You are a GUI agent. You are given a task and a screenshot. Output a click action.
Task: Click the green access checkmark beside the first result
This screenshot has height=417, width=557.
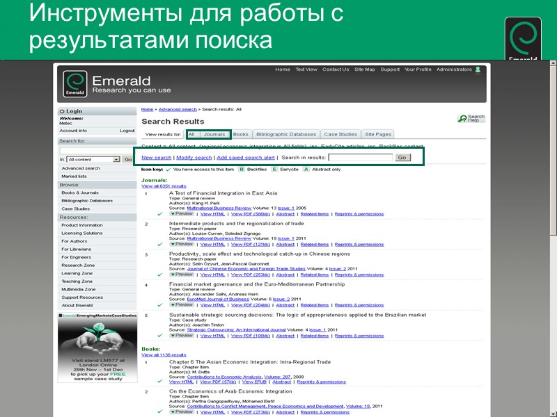159,214
